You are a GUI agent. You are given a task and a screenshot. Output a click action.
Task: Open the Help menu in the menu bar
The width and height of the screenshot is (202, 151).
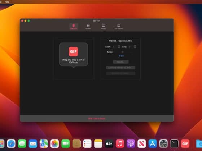(7, 2)
